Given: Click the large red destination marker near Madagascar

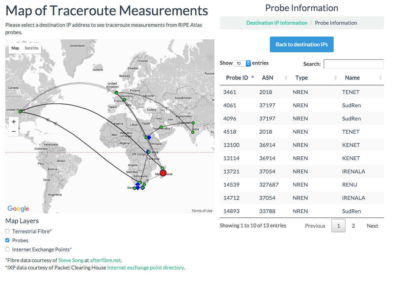Looking at the screenshot, I should [x=163, y=173].
